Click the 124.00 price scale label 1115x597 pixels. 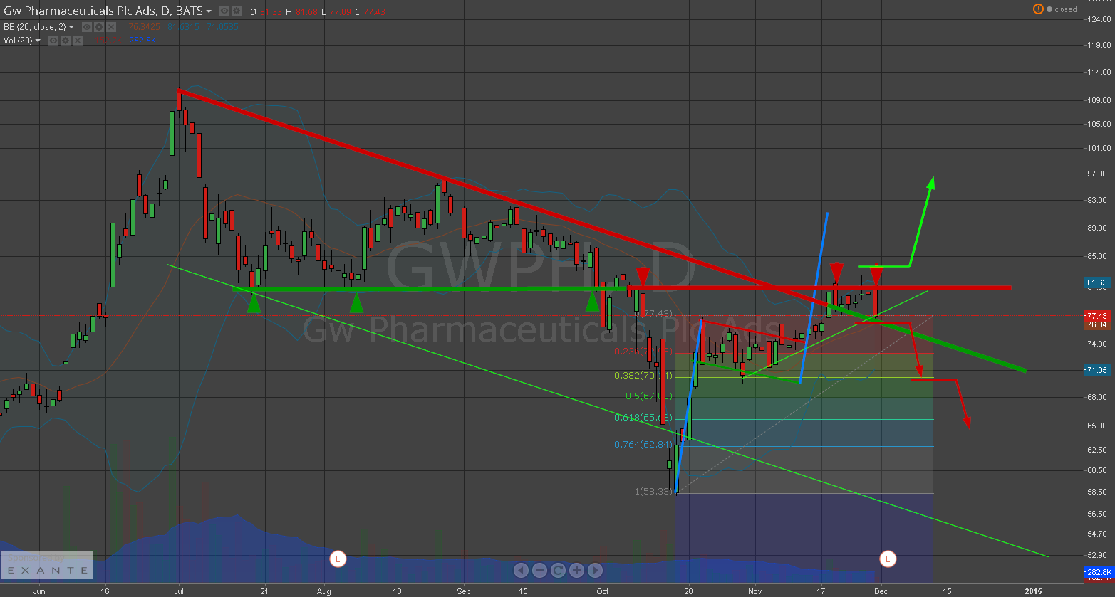(x=1099, y=19)
